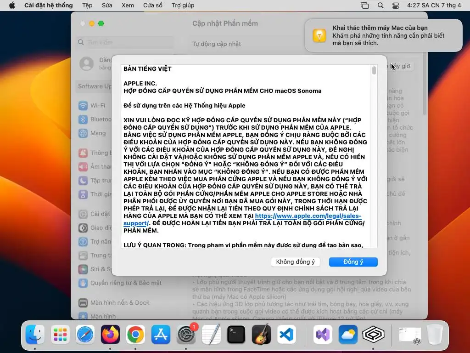Open Visual Studio Code from the Dock
Screen dimensions: 470x353
pos(286,335)
